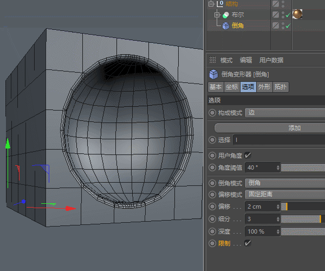Viewport: 325px width, 271px height.
Task: Click the bronze material tag on 布尔
Action: coord(297,14)
